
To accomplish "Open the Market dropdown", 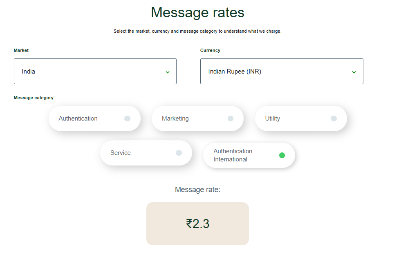I will pyautogui.click(x=95, y=71).
